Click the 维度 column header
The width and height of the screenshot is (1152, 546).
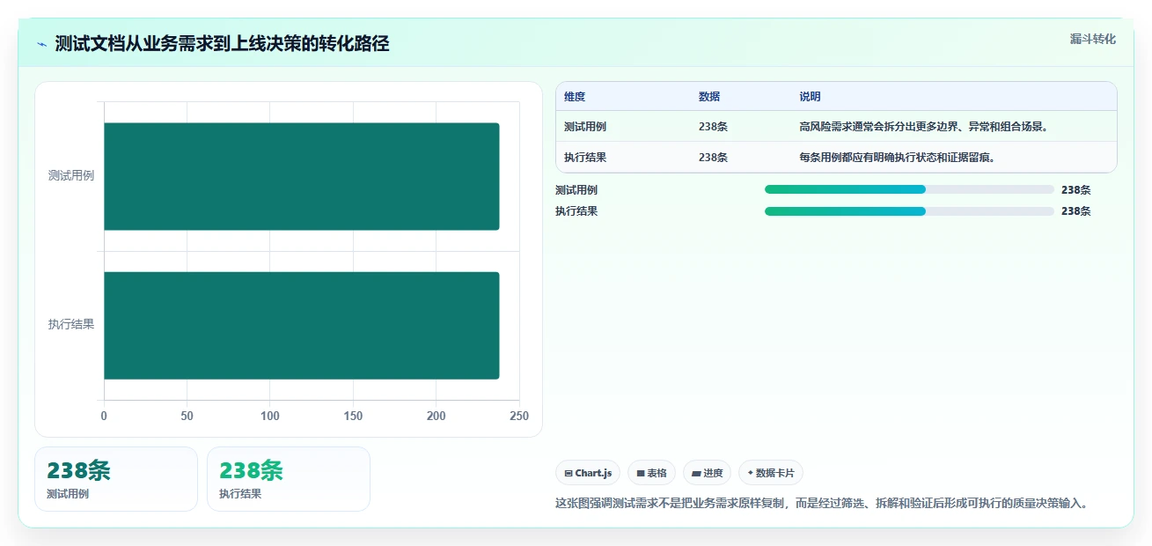point(575,97)
